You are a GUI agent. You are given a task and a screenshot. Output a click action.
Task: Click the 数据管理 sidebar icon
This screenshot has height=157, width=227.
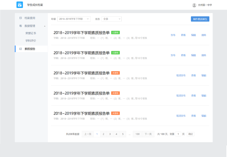coord(21,26)
